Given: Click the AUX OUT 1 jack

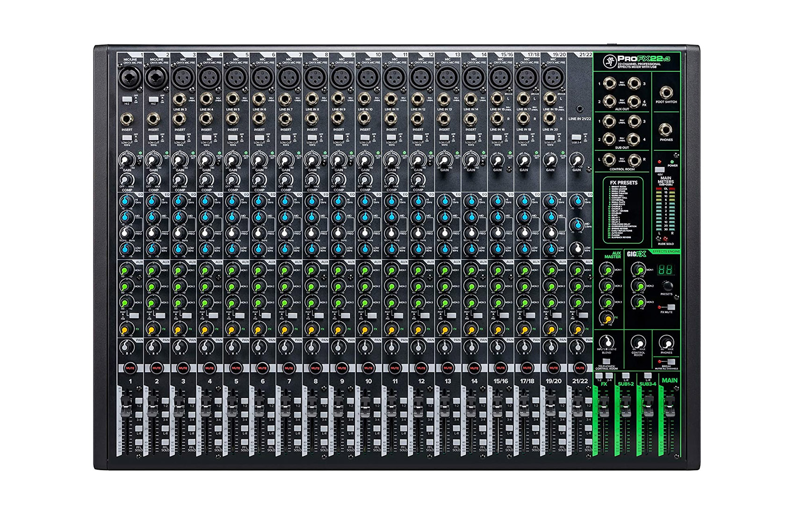Looking at the screenshot, I should (609, 84).
